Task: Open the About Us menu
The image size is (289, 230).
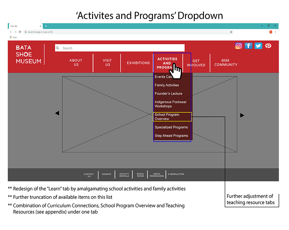Action: 76,62
